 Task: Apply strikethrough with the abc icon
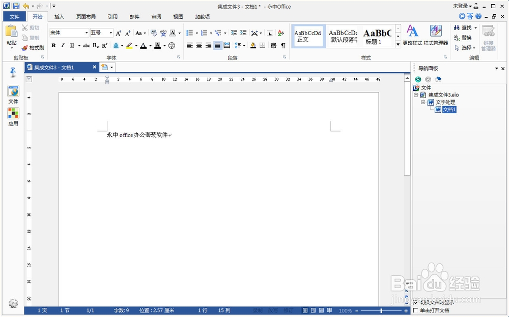tap(87, 46)
